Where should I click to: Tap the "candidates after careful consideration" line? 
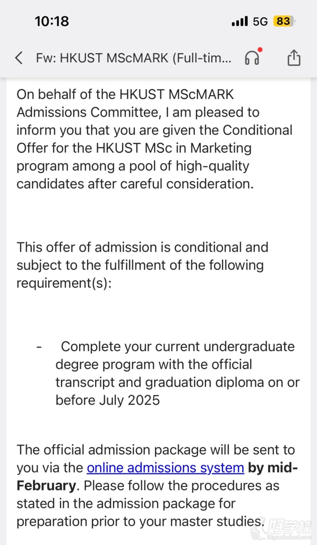135,184
